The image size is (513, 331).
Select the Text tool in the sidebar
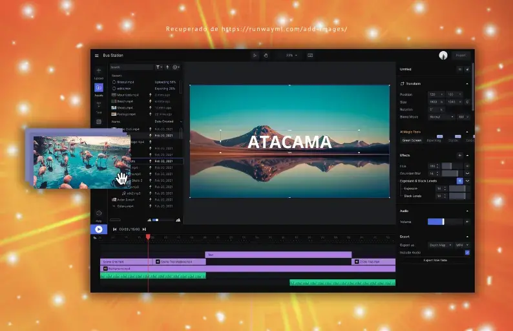click(x=99, y=105)
